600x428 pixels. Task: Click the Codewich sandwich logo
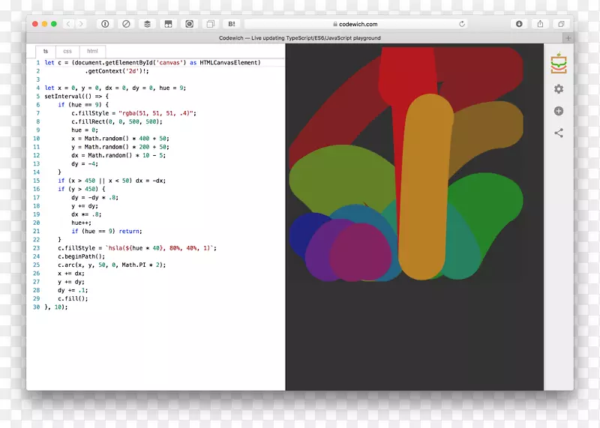pos(559,64)
